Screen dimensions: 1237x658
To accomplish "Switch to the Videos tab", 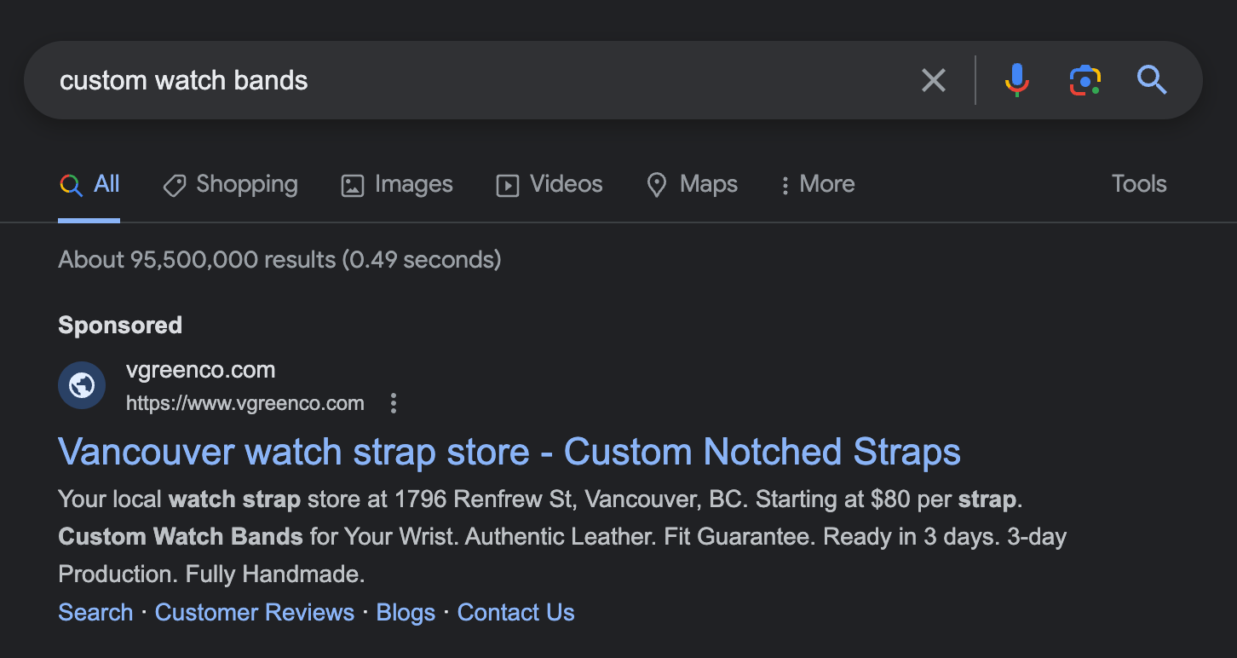I will coord(549,184).
